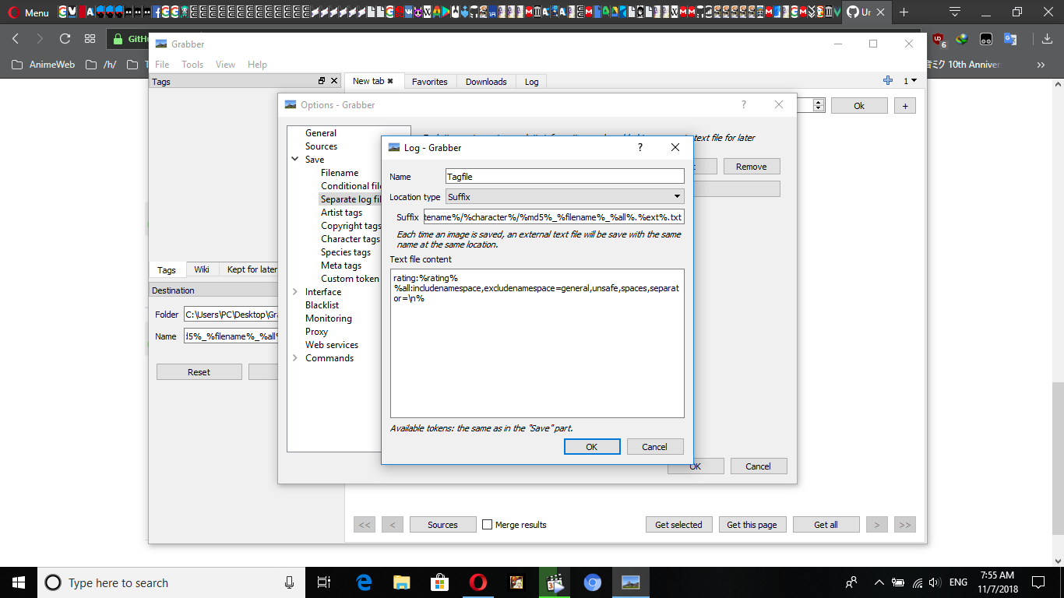Collapse the Save tree node
1064x598 pixels.
click(295, 160)
